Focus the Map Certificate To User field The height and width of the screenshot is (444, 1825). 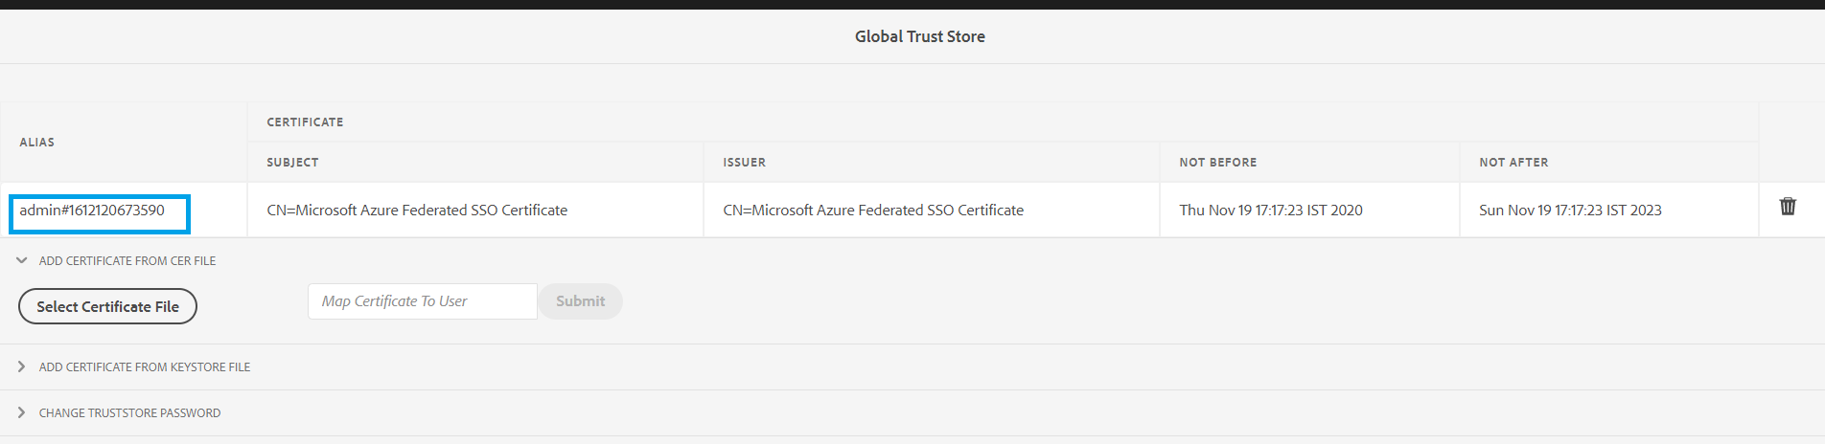422,301
